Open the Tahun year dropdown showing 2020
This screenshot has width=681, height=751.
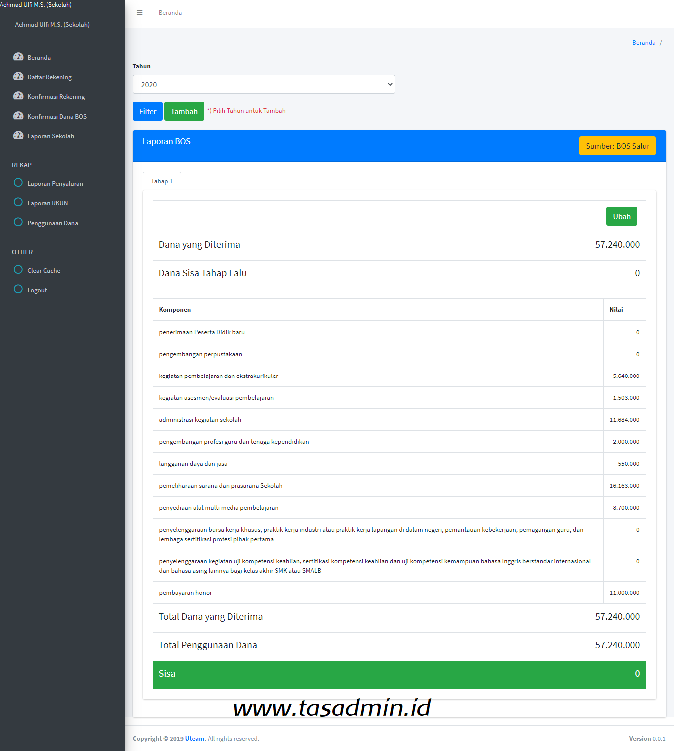(x=264, y=84)
